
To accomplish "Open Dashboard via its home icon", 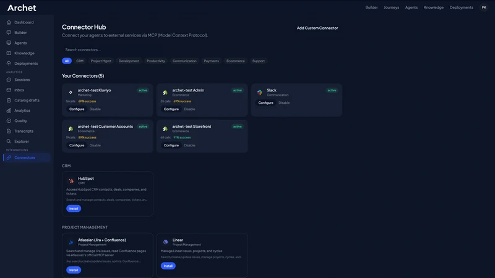I will click(x=9, y=22).
